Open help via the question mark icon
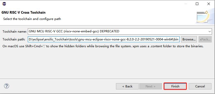Viewport: 215px width, 94px height. (x=7, y=86)
